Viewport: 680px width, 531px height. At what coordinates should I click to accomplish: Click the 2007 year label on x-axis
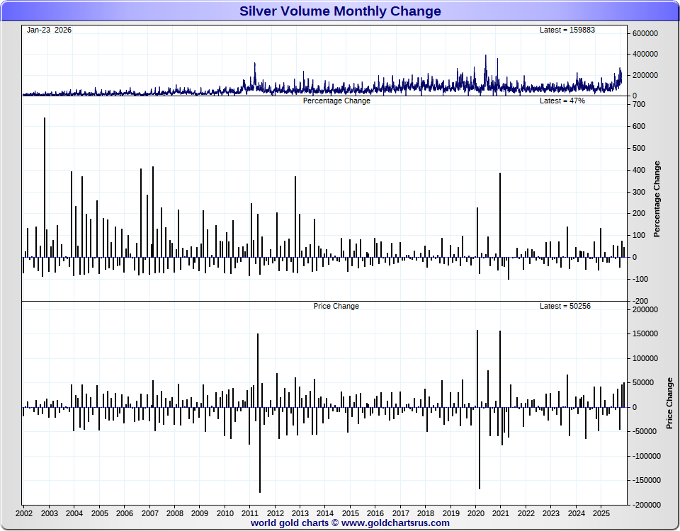[149, 514]
